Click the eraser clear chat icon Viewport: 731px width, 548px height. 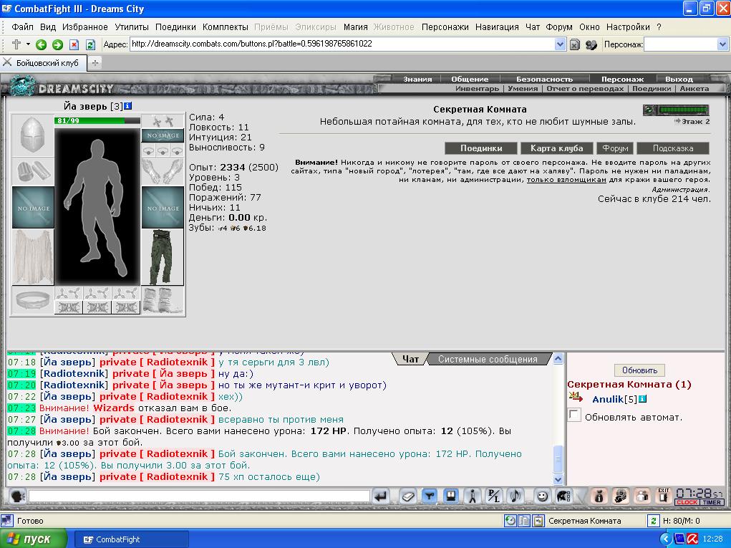click(x=408, y=496)
